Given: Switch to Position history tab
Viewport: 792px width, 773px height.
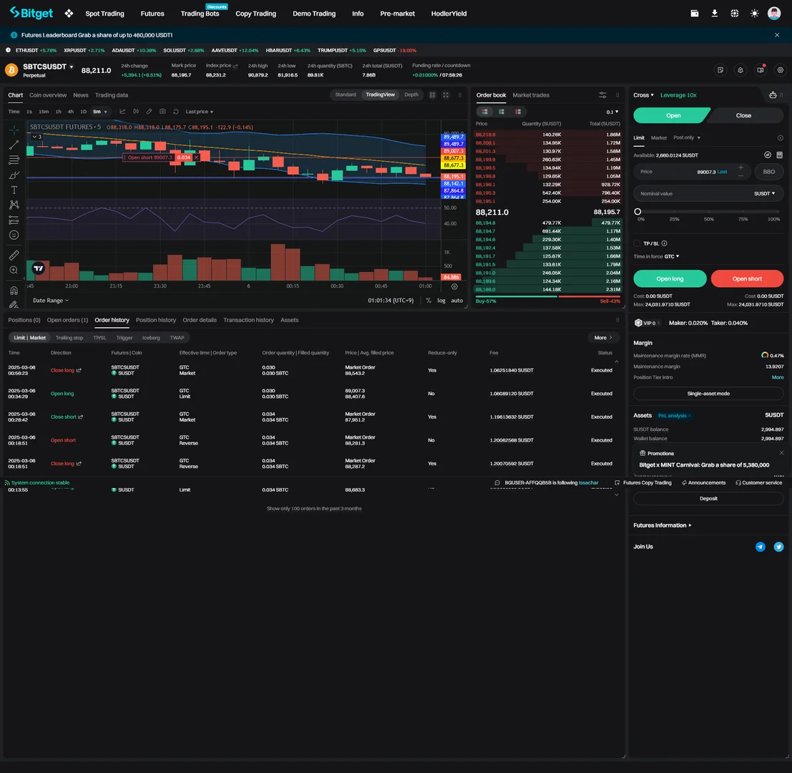Looking at the screenshot, I should (x=155, y=320).
